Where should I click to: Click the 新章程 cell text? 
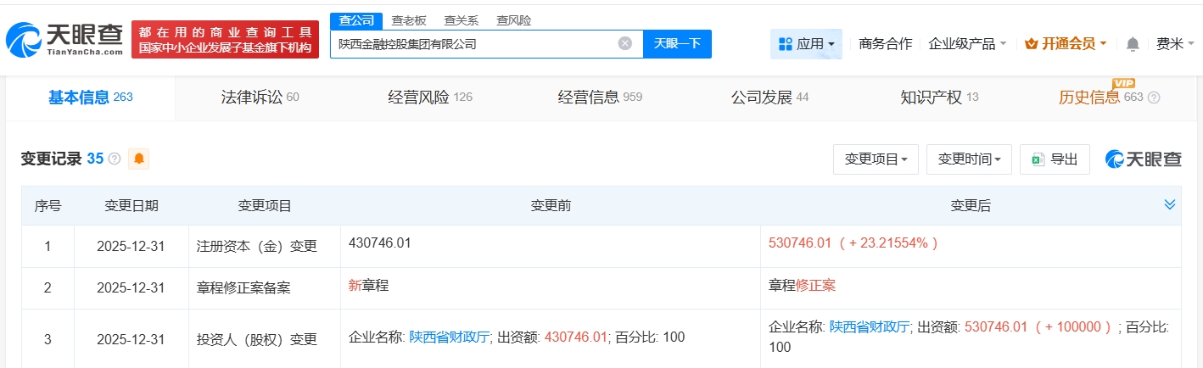[x=368, y=286]
